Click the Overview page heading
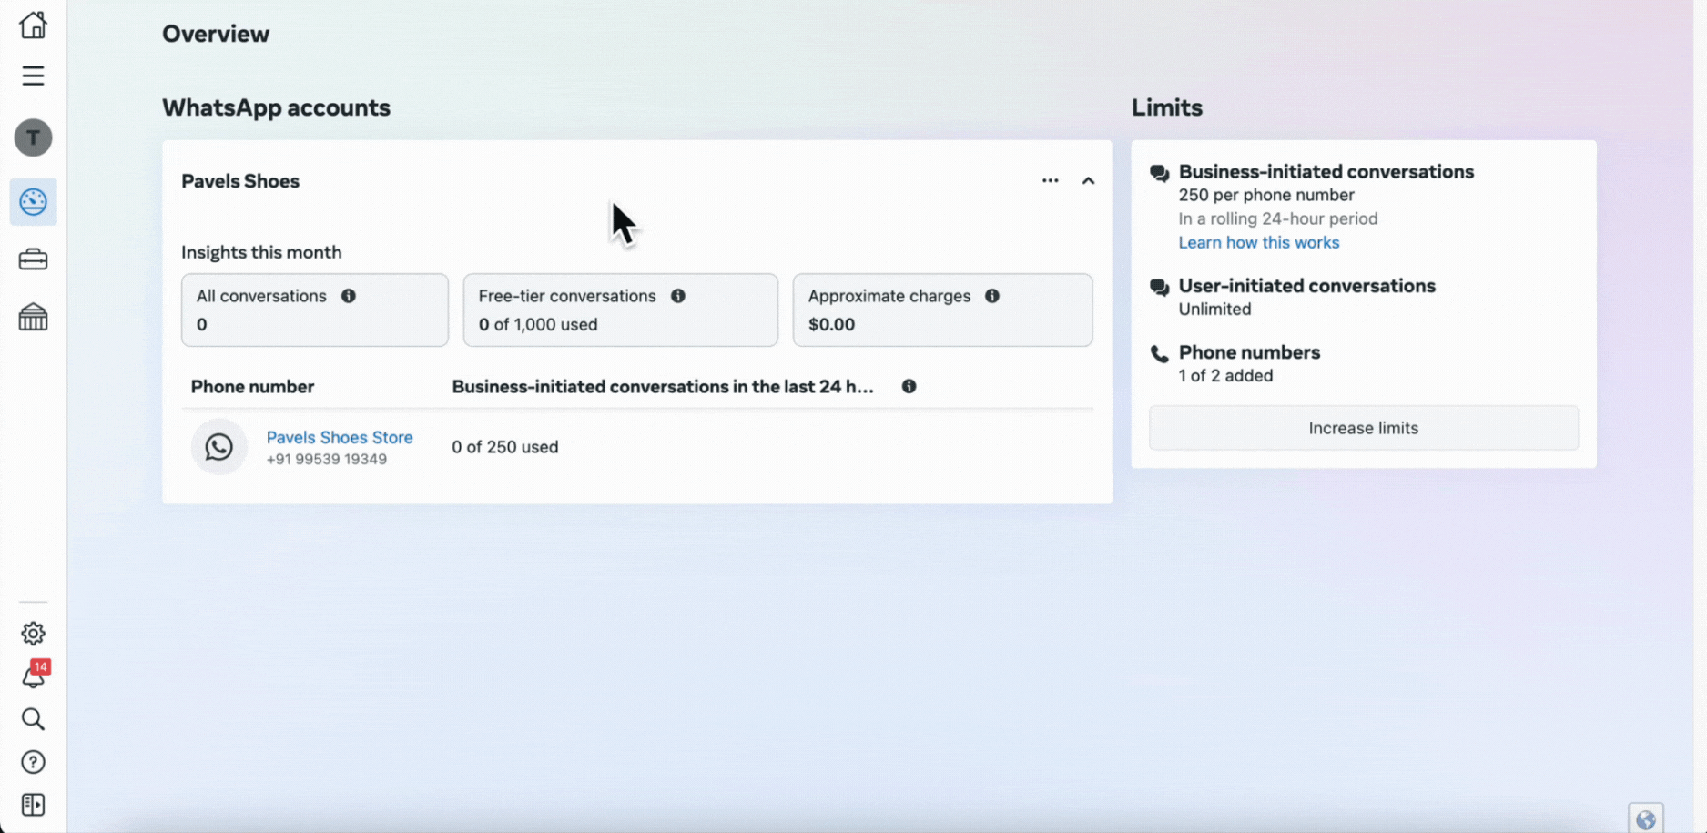 coord(216,34)
